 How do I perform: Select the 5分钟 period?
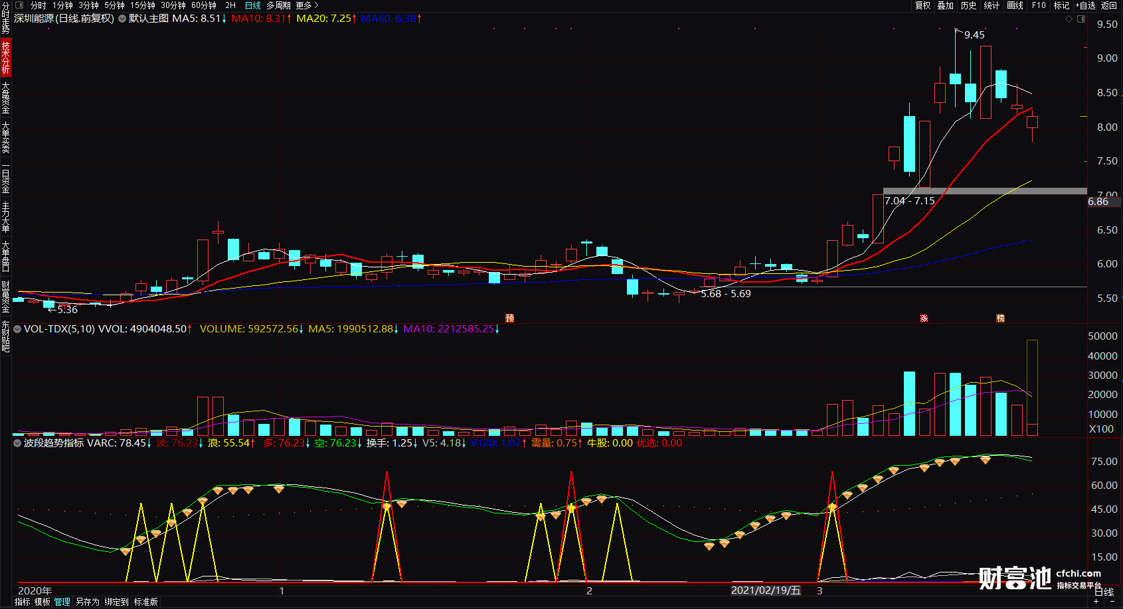114,5
